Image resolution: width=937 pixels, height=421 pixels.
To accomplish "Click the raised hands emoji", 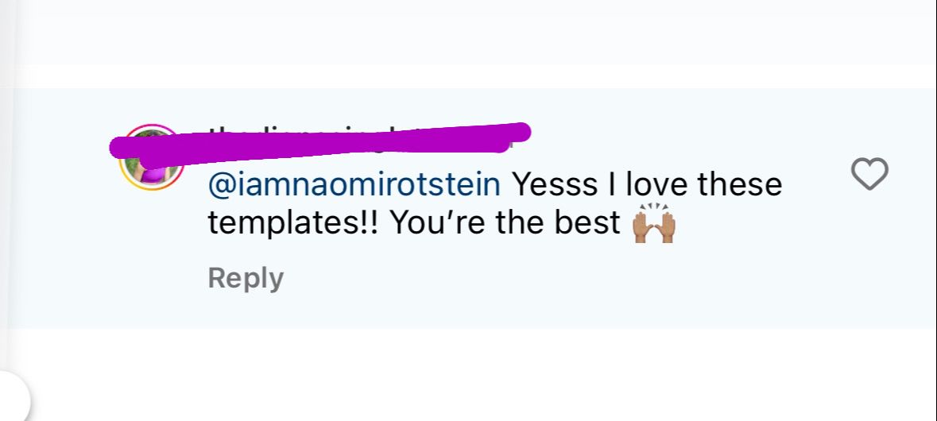I will click(653, 225).
